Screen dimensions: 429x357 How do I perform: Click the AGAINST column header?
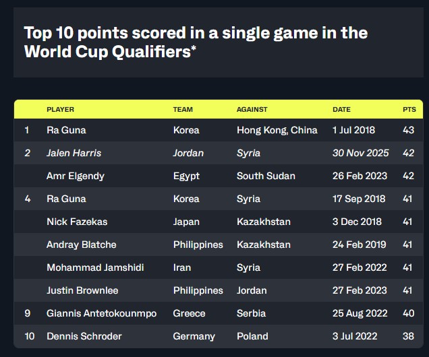pyautogui.click(x=252, y=109)
